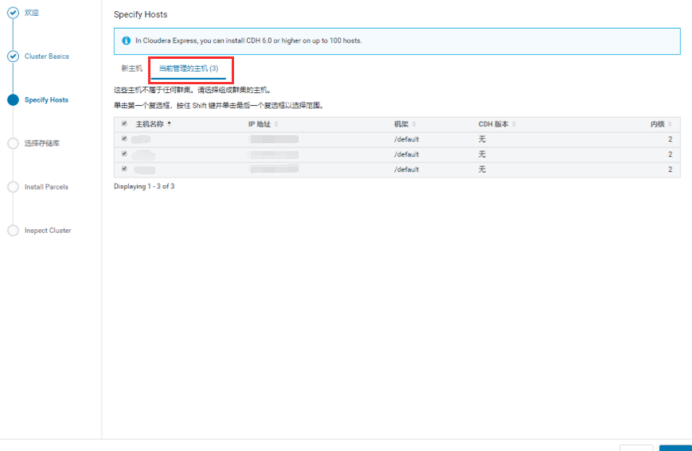Click the Install Parcels step circle
The width and height of the screenshot is (692, 451).
[14, 187]
